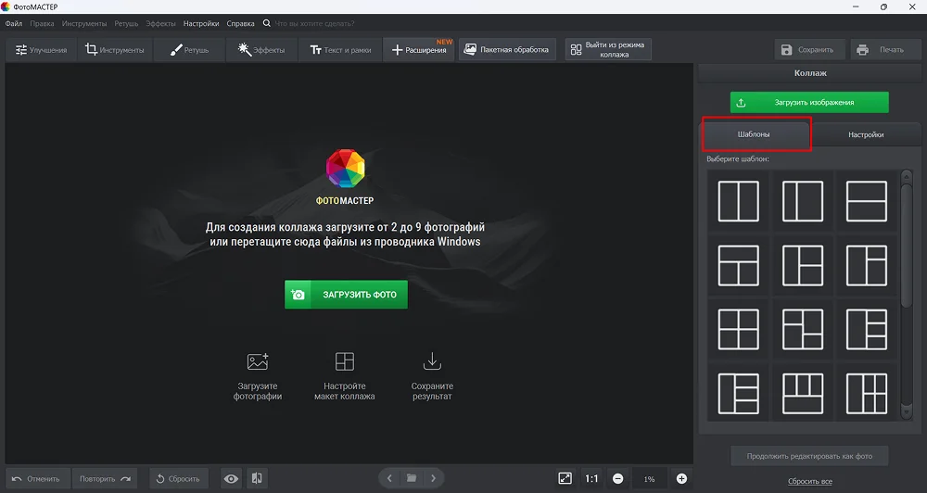Open the Инструменты menu in menu bar
927x493 pixels.
[x=84, y=24]
